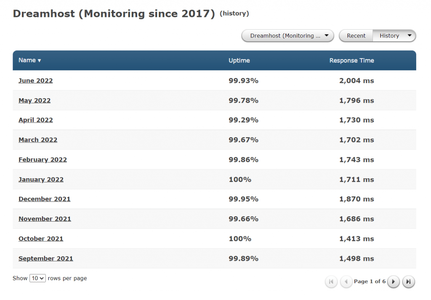Screen dimensions: 431x300
Task: Select the 1,711 ms response time
Action: coord(357,179)
